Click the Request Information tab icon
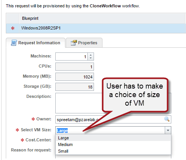 click(14, 43)
